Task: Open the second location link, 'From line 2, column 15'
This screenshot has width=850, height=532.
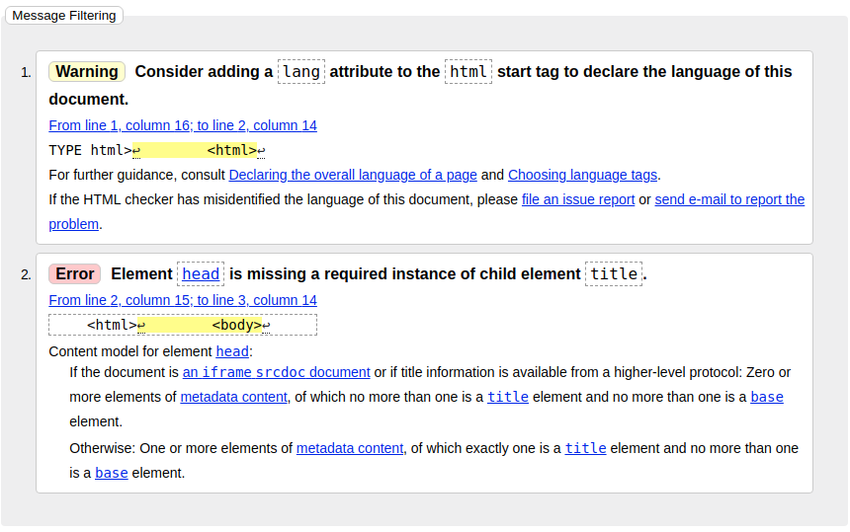Action: pyautogui.click(x=183, y=300)
